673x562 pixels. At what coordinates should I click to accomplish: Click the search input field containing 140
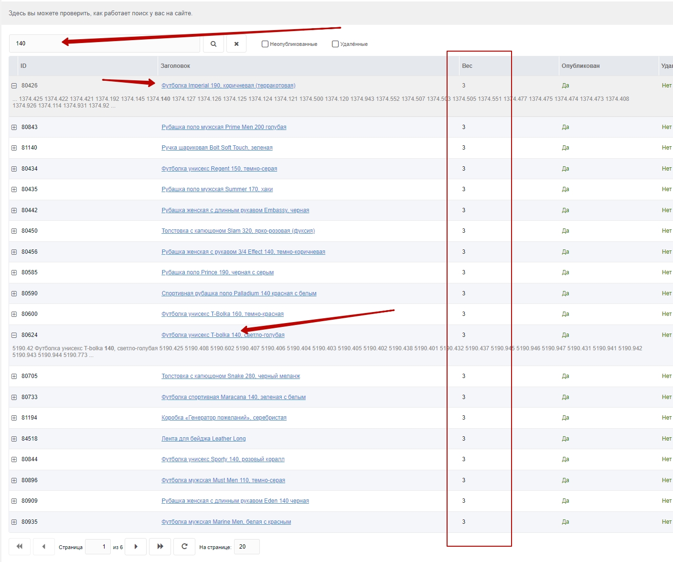coord(105,43)
